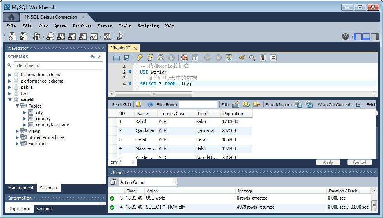
Task: Click the search table data icon
Action: point(107,36)
